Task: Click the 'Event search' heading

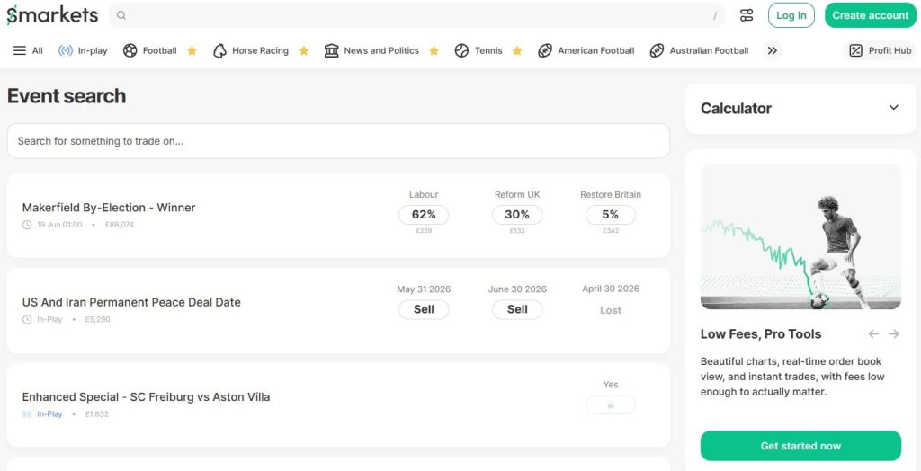Action: (x=67, y=95)
